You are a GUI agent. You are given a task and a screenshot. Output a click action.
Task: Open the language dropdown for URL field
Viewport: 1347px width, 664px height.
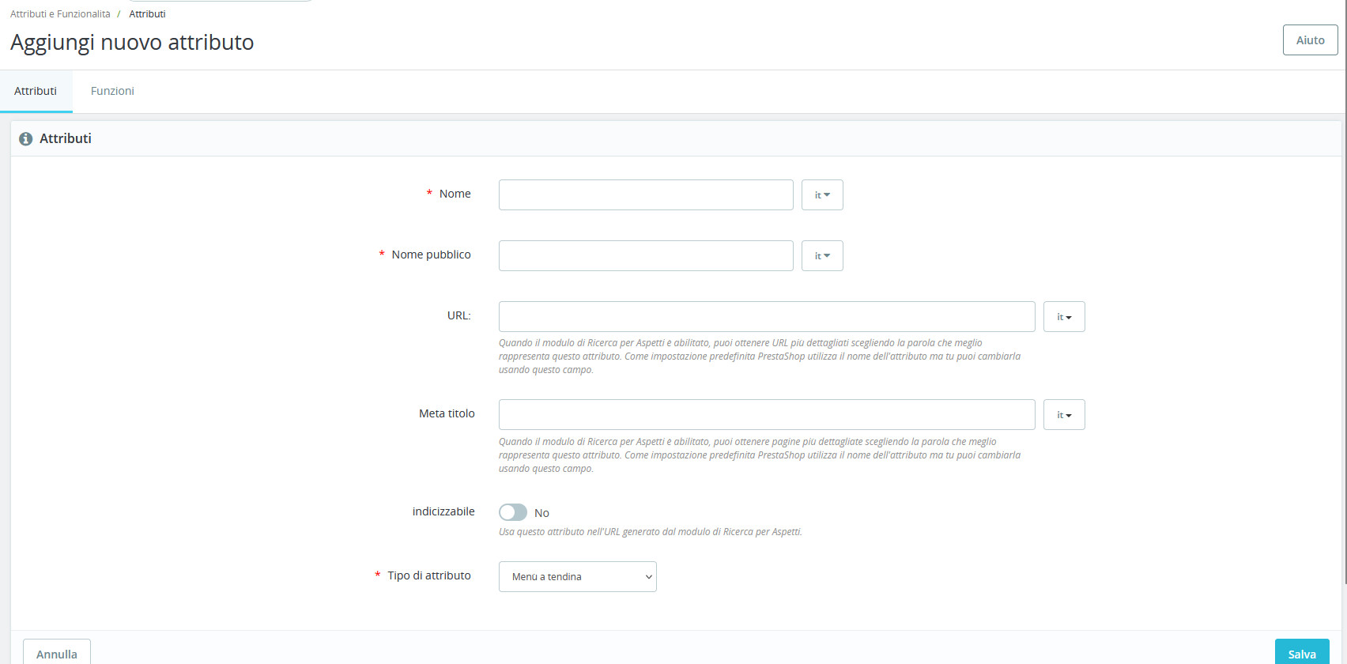[x=1064, y=317]
